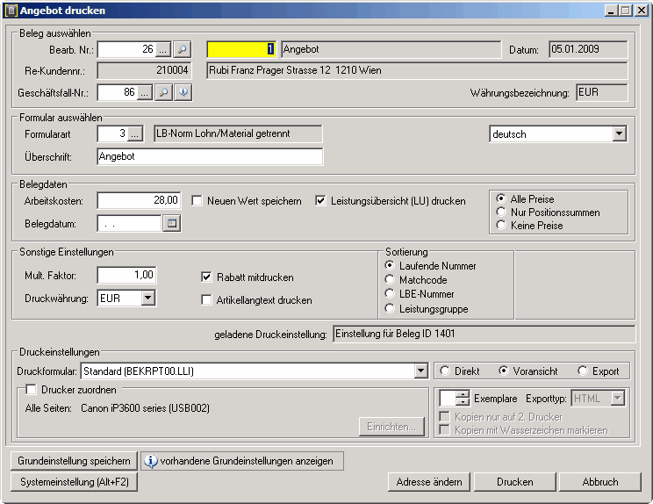653x504 pixels.
Task: Click ellipsis button beside Formularart field
Action: pyautogui.click(x=134, y=134)
